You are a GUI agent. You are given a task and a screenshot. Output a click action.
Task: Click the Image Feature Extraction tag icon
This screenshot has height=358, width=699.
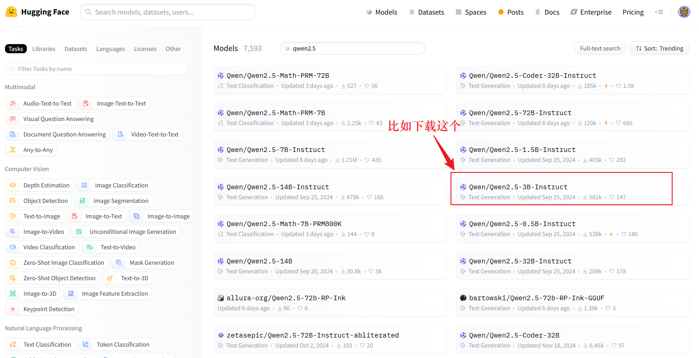click(71, 293)
